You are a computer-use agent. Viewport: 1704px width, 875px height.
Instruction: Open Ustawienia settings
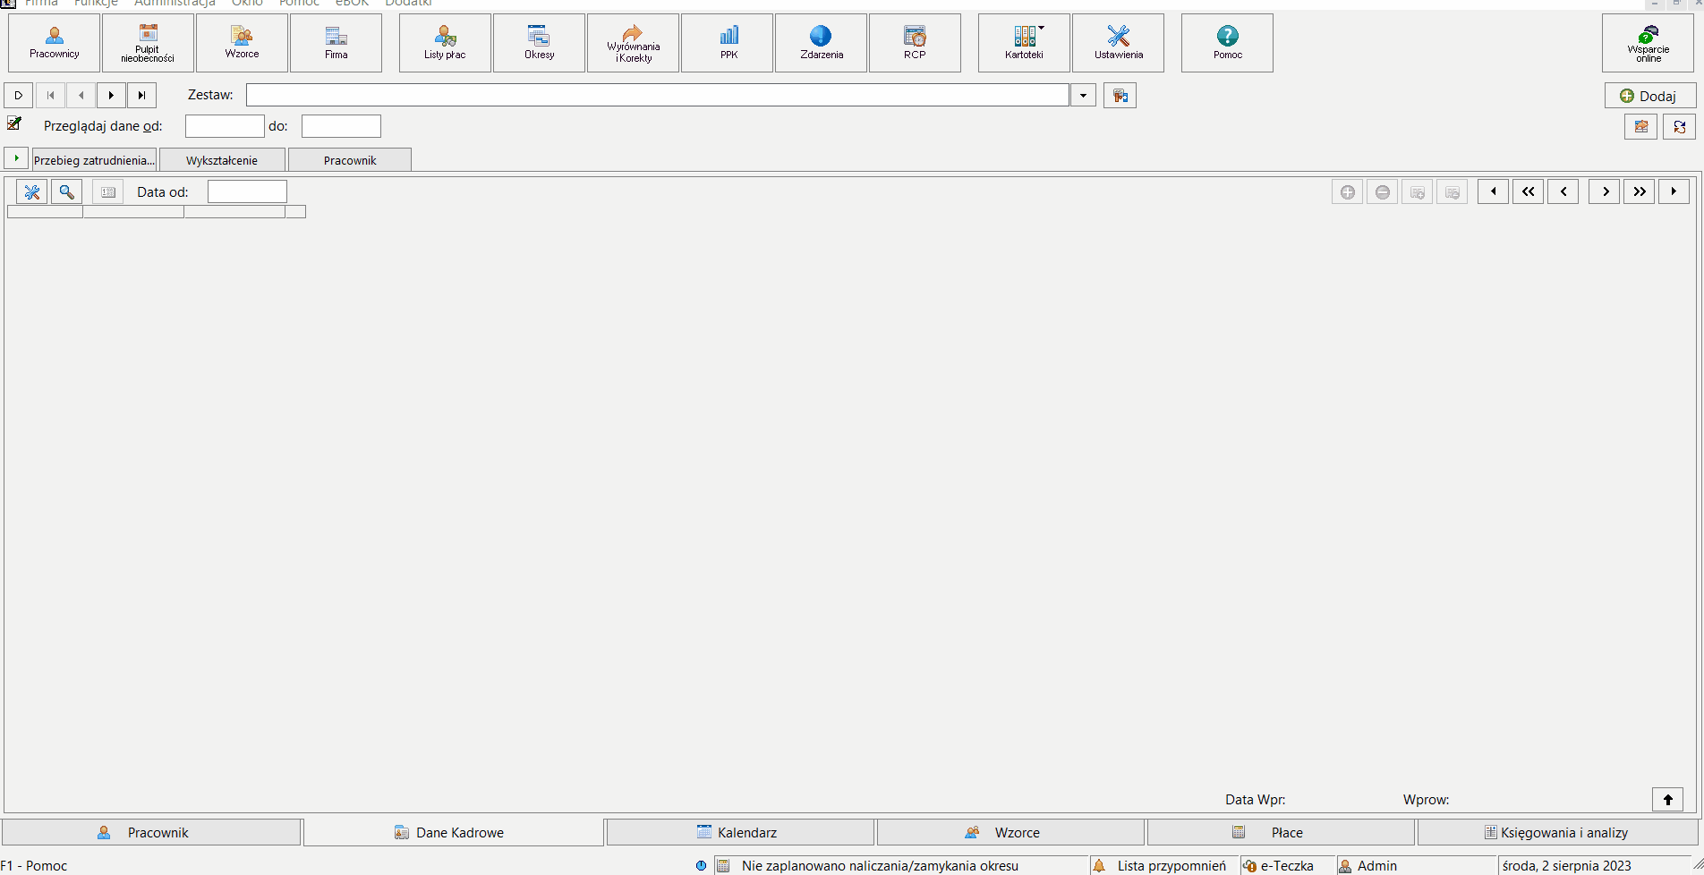click(x=1118, y=43)
